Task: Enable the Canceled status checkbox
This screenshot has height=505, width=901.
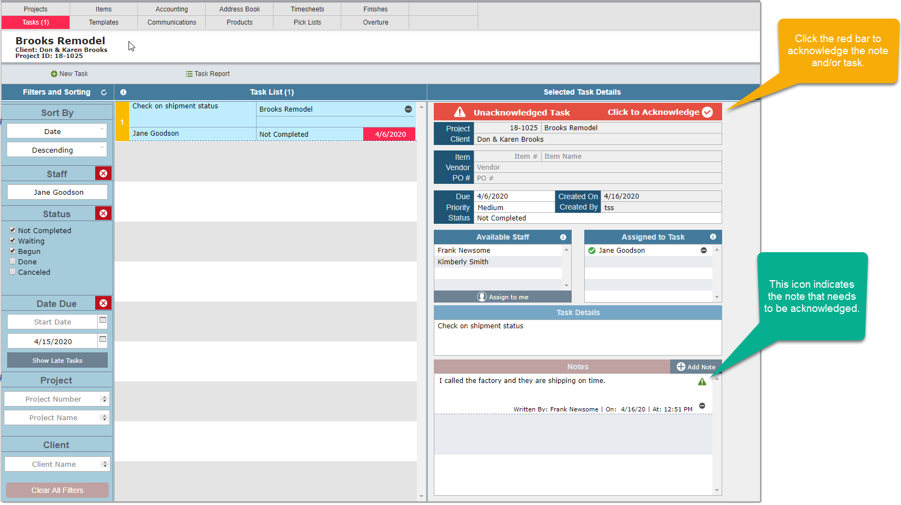Action: [x=13, y=271]
